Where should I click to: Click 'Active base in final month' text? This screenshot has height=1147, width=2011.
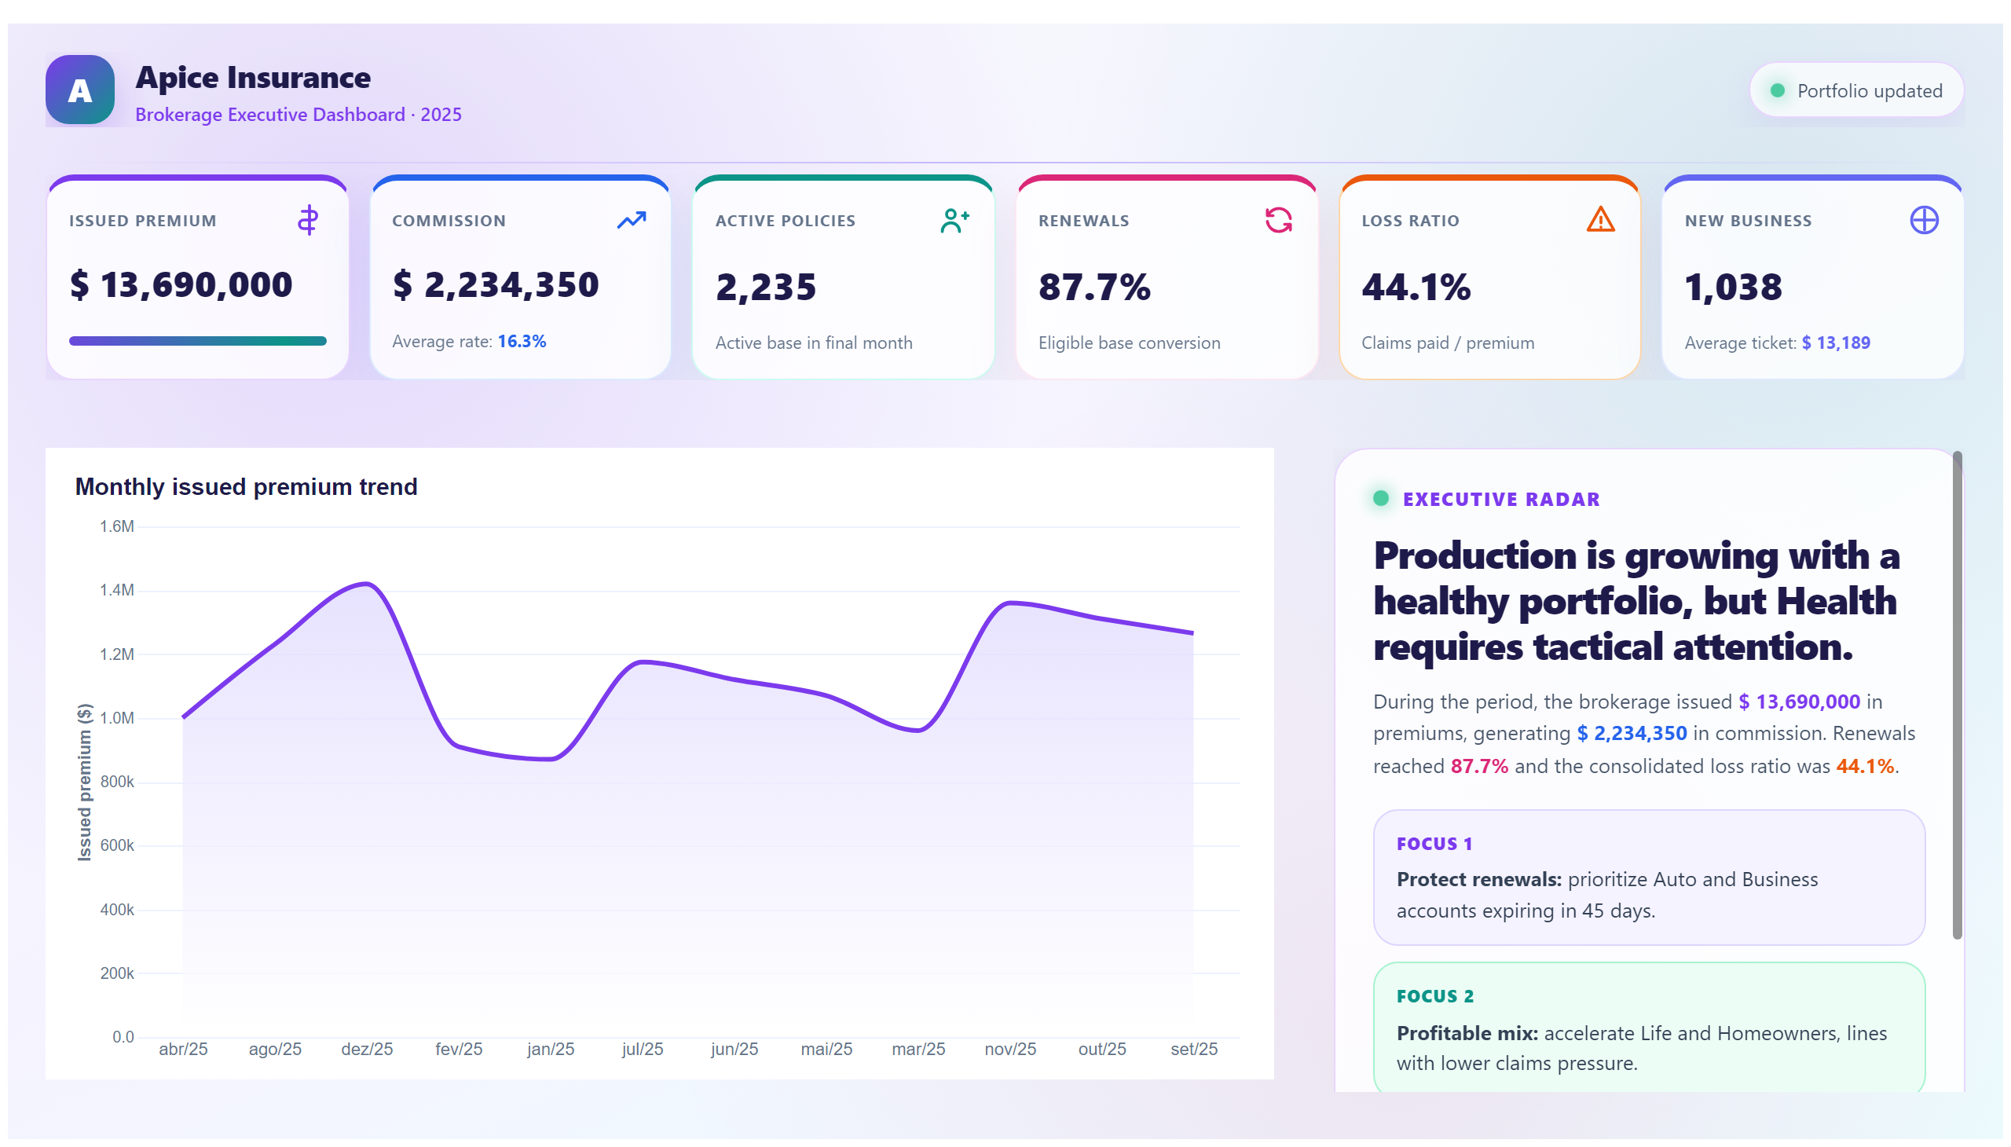tap(814, 343)
